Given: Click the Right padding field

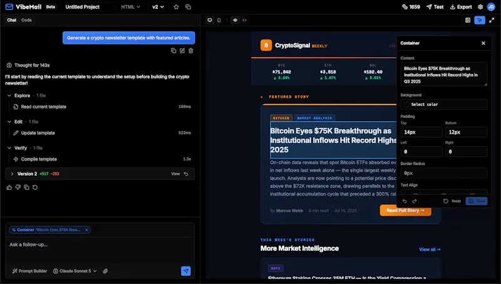Looking at the screenshot, I should pyautogui.click(x=466, y=152).
